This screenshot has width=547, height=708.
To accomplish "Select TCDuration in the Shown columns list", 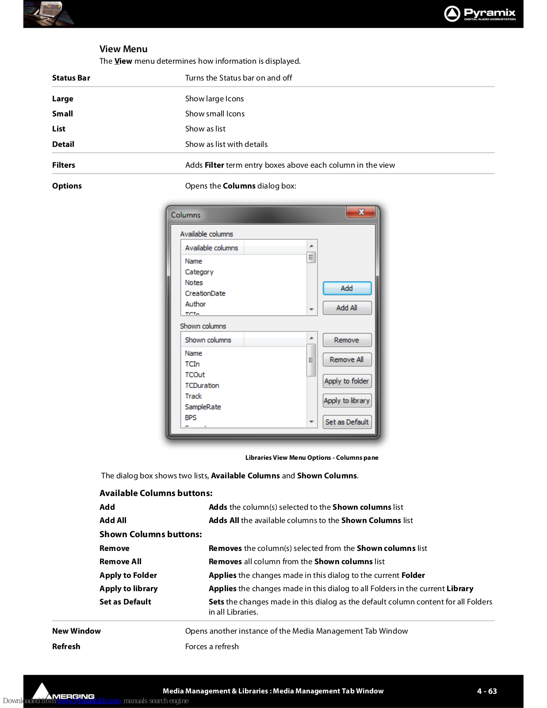I will click(x=202, y=385).
